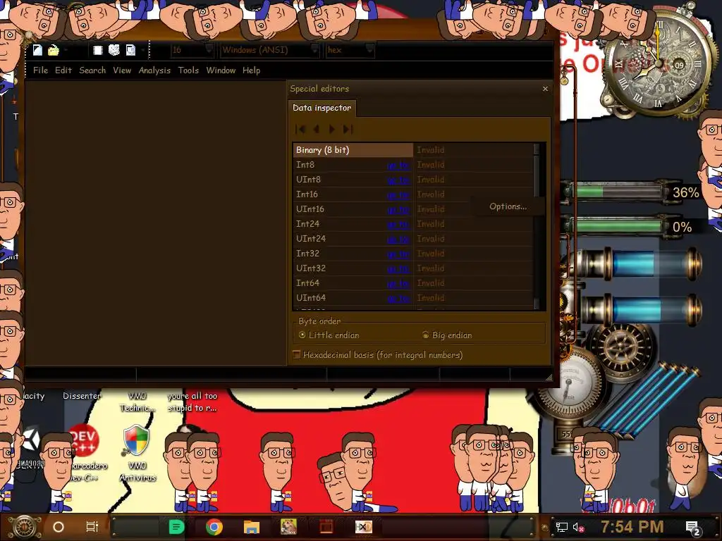Select the Big endian radio button
Image resolution: width=722 pixels, height=541 pixels.
[x=447, y=335]
